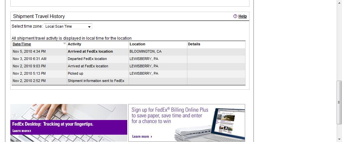
Task: Click the Help question mark icon
Action: click(x=235, y=16)
